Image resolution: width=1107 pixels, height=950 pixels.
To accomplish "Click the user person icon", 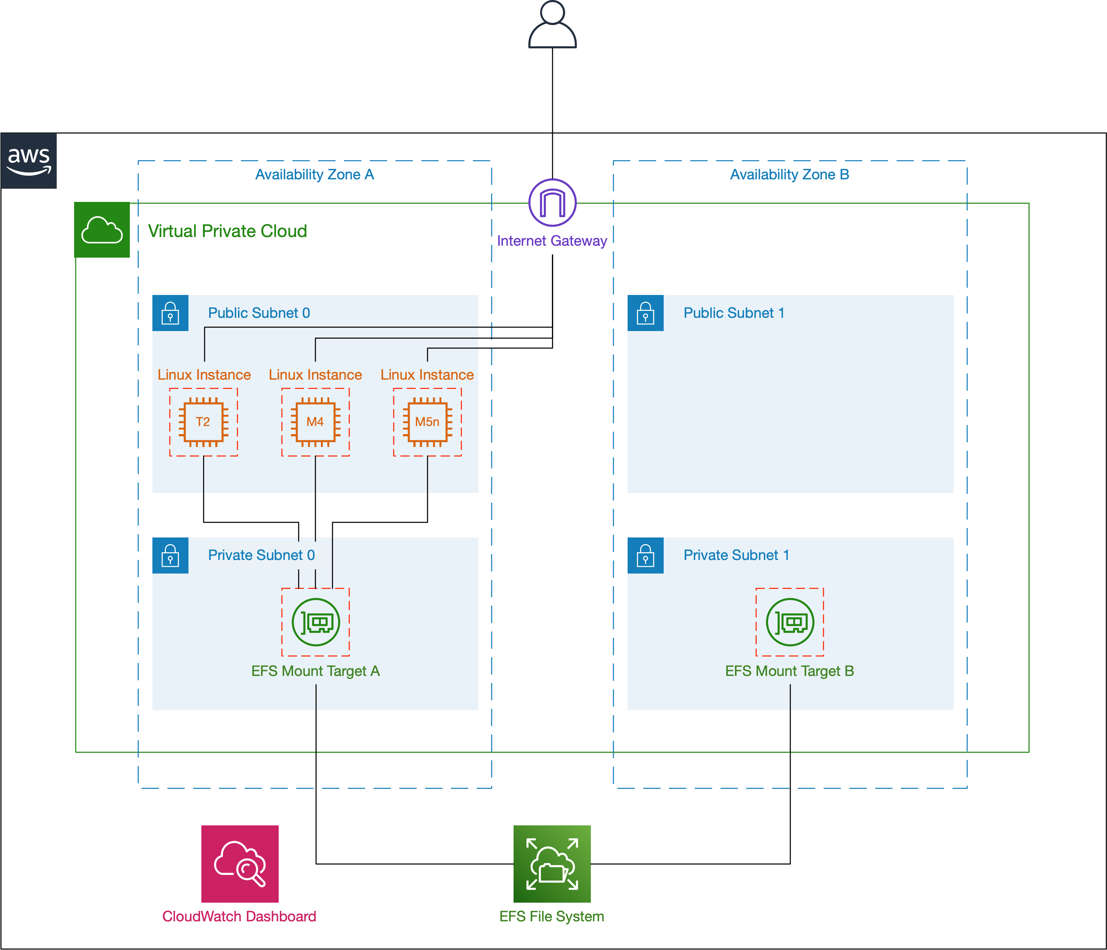I will pyautogui.click(x=553, y=24).
